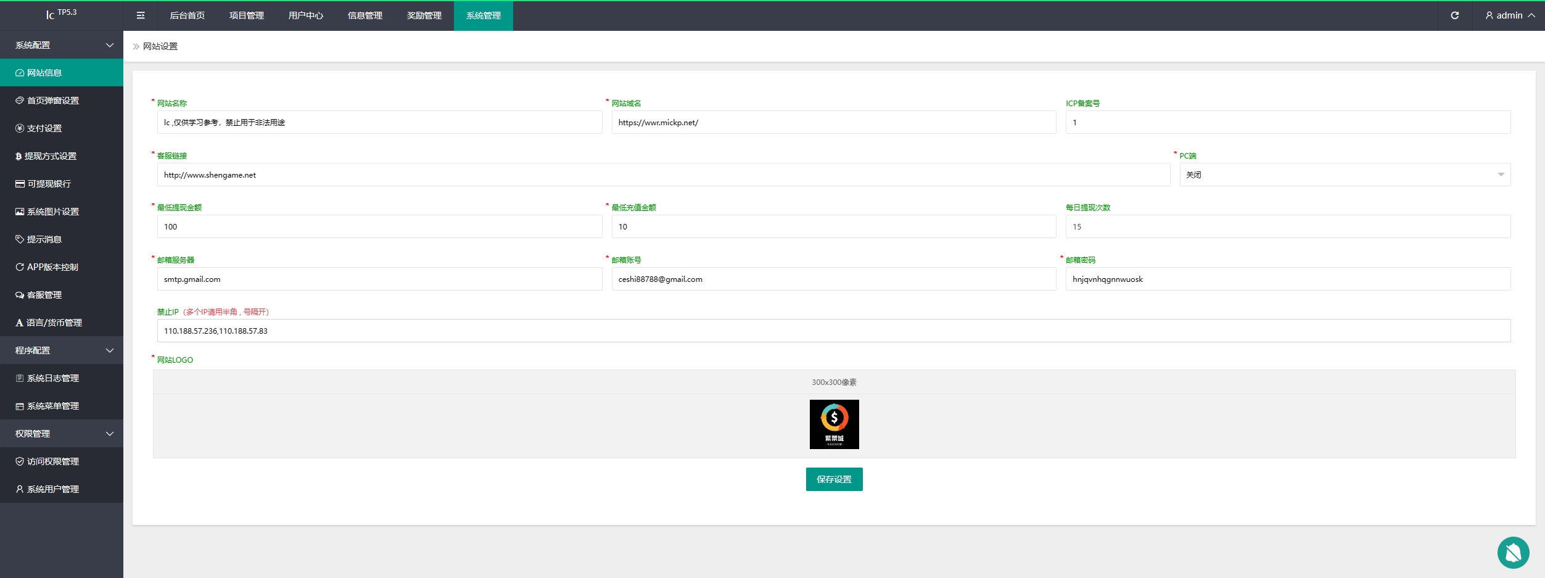The width and height of the screenshot is (1545, 578).
Task: Click the 最低充值金额 input field
Action: pos(834,226)
